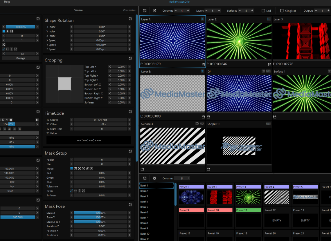The image size is (331, 241).
Task: Click the blue stop button in left panel
Action: 3,31
